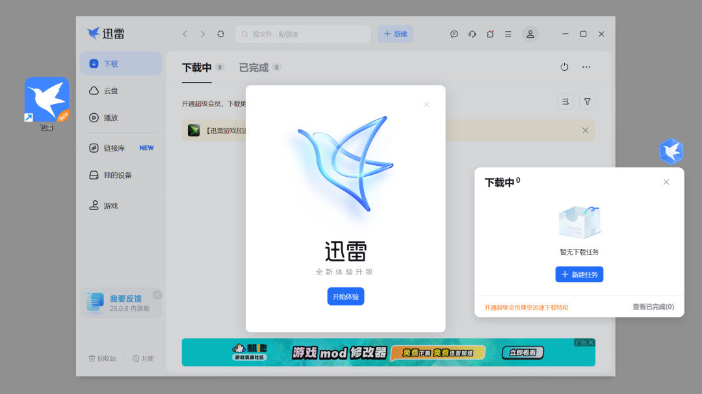
Task: Open 游戏 in the sidebar
Action: tap(121, 205)
